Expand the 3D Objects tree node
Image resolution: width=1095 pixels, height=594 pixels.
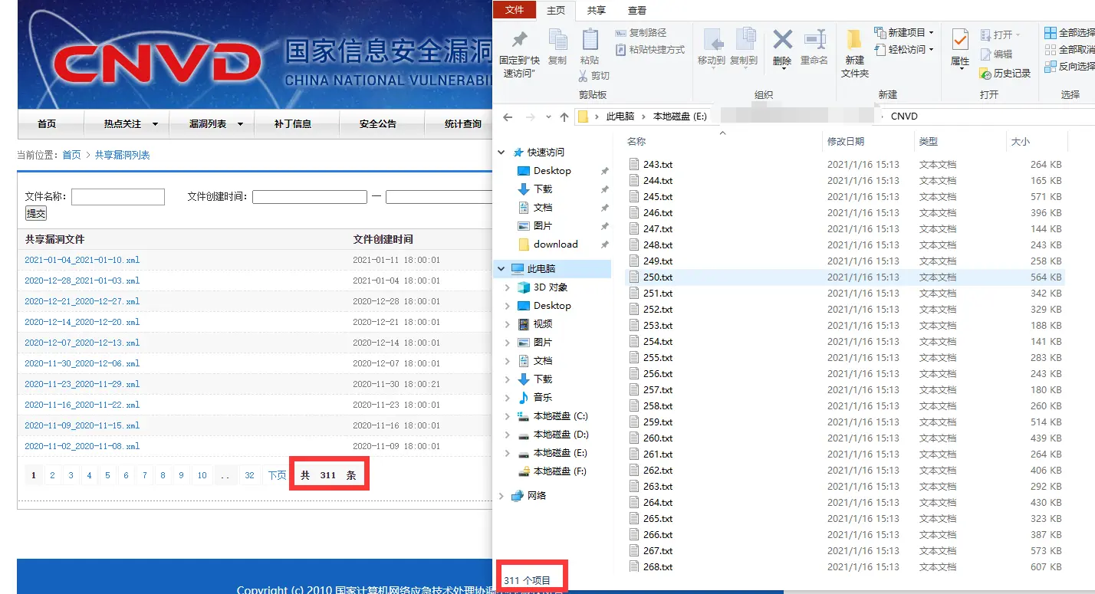coord(508,287)
